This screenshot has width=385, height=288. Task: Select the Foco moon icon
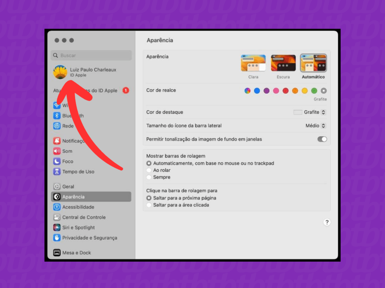coord(57,162)
